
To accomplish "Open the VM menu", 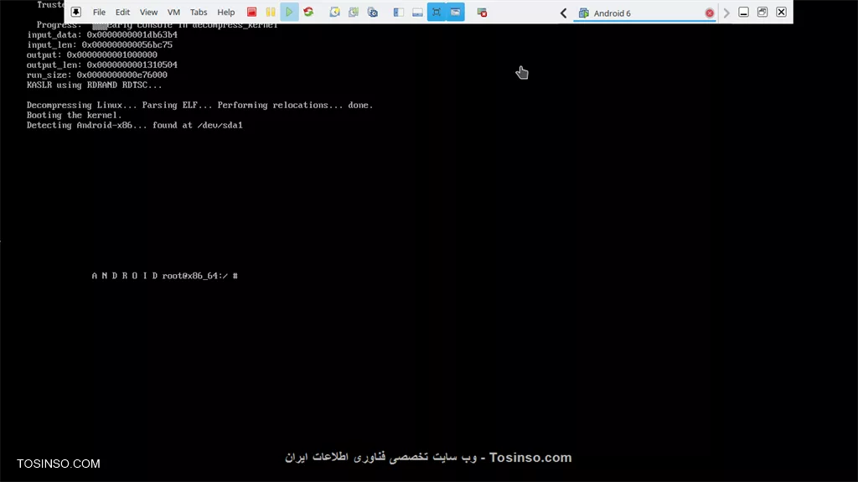I will click(173, 12).
